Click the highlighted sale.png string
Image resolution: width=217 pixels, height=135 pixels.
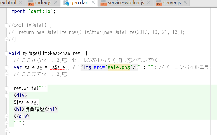point(119,67)
